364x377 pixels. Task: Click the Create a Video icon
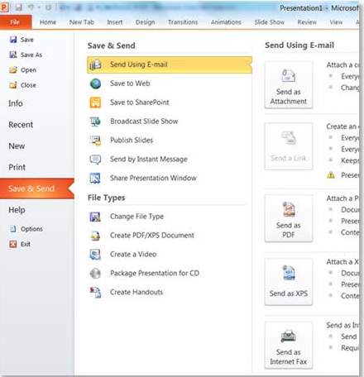(x=95, y=255)
